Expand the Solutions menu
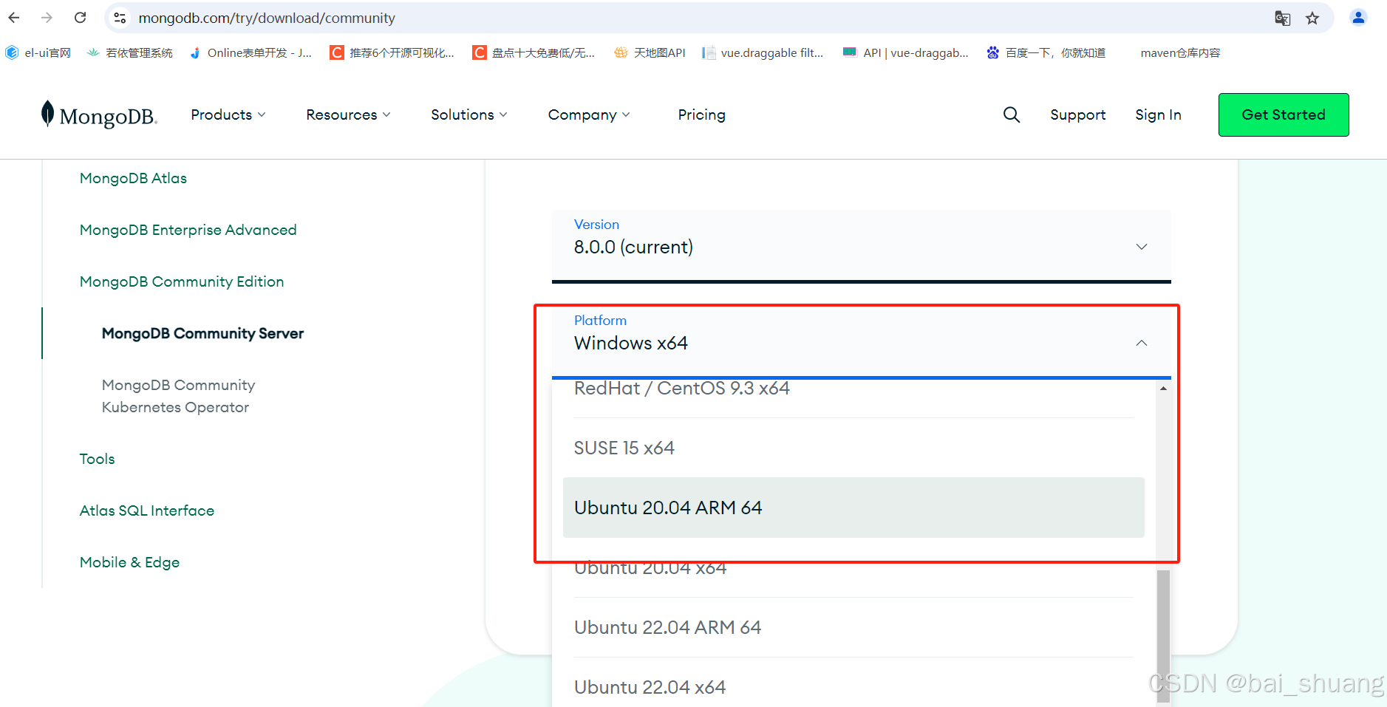 pyautogui.click(x=469, y=115)
